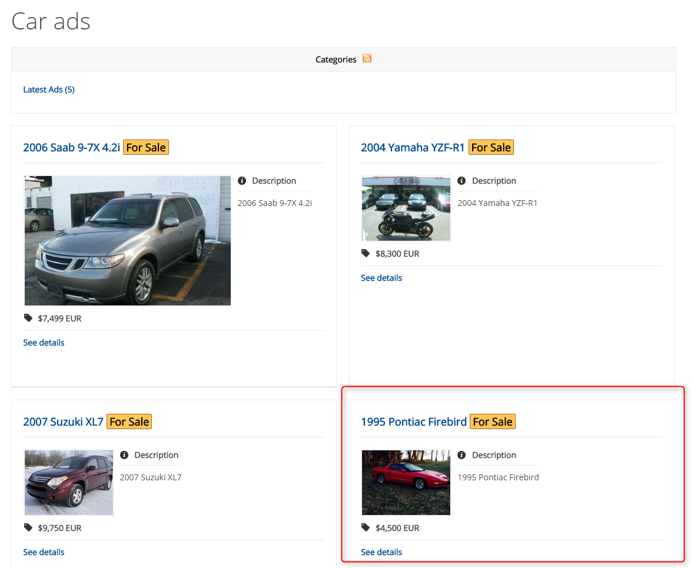Open the 1995 Pontiac Firebird ad title

414,421
